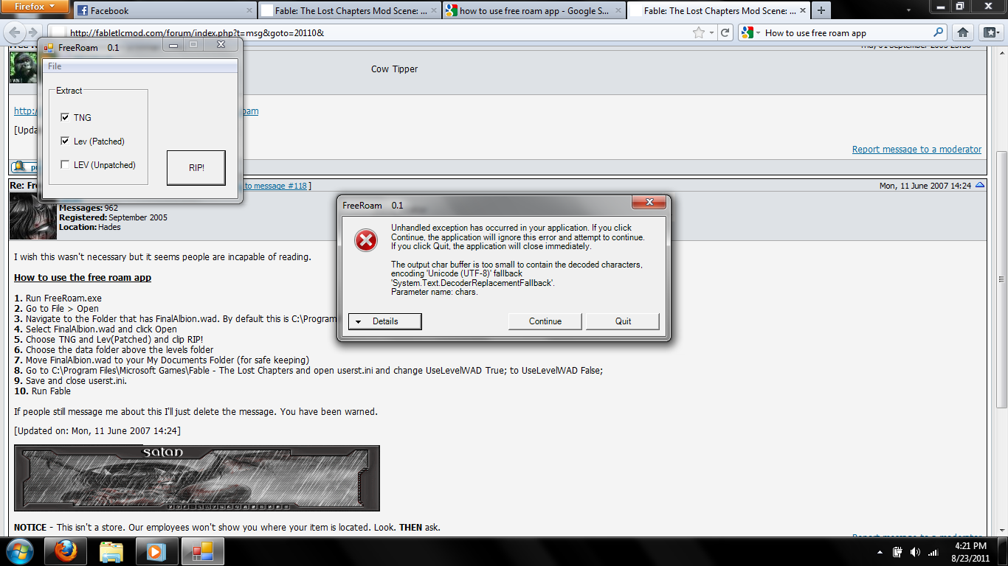Viewport: 1008px width, 566px height.
Task: Open File menu in FreeRoam
Action: (55, 66)
